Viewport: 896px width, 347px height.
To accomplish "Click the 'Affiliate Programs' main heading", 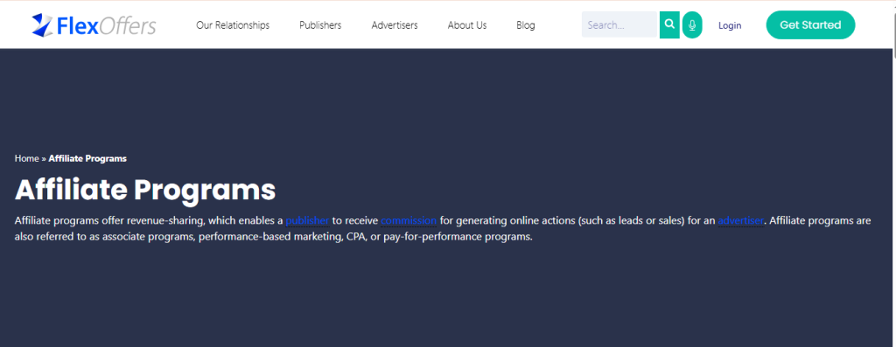I will 145,190.
